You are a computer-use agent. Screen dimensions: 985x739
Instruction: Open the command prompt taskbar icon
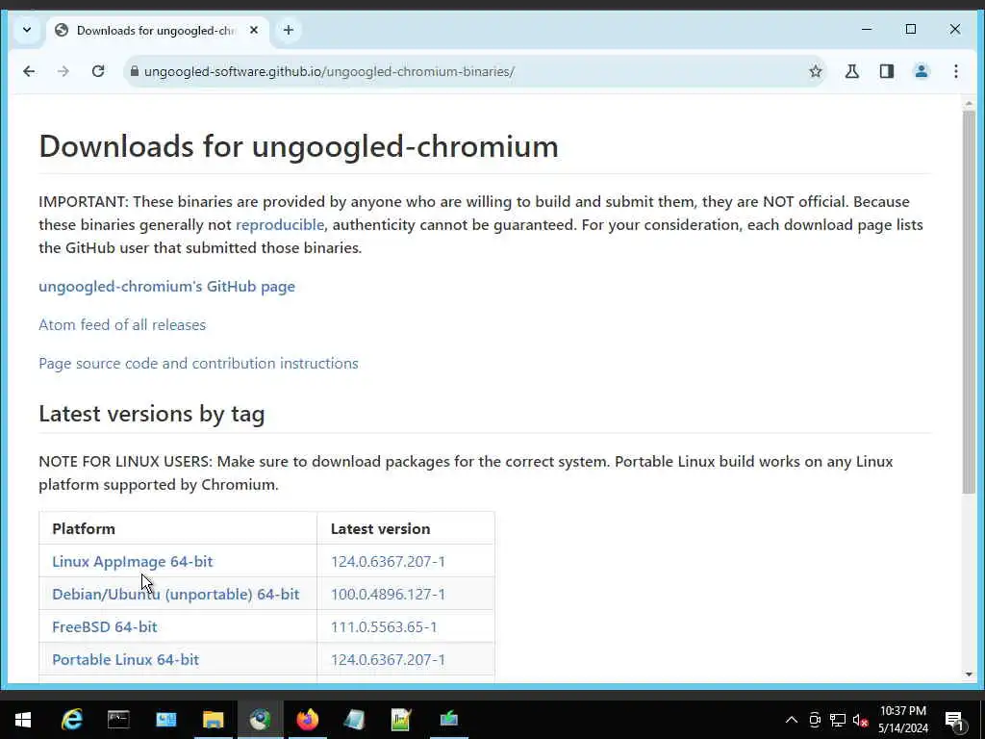(118, 720)
